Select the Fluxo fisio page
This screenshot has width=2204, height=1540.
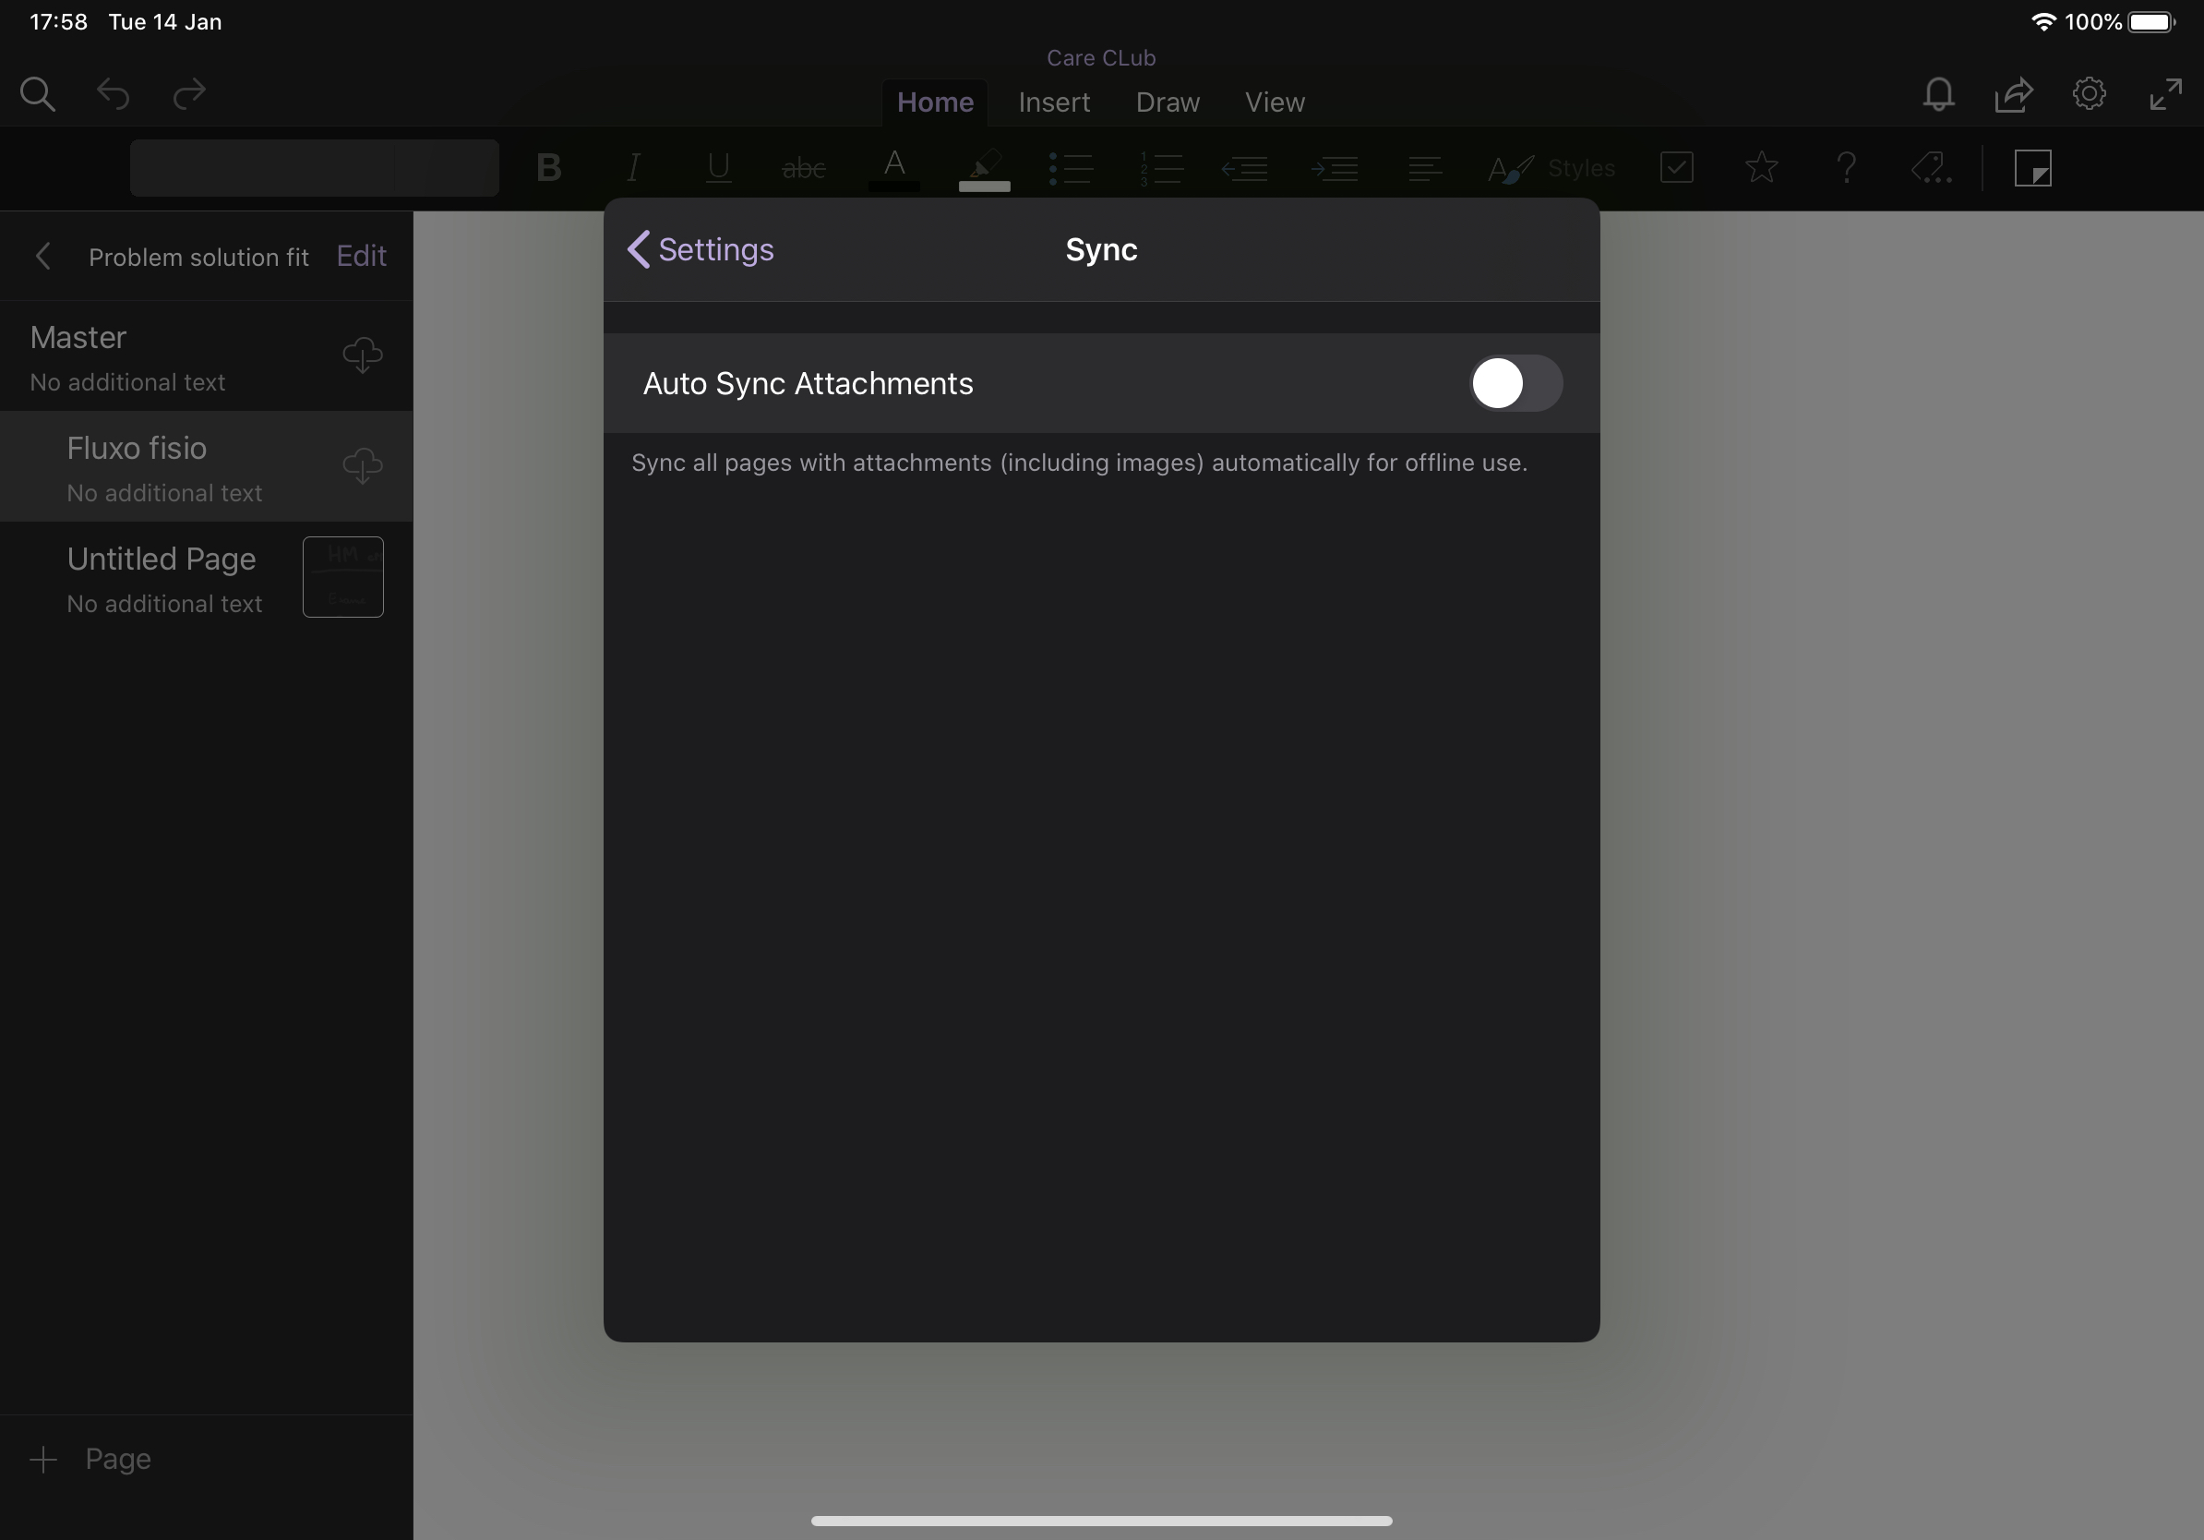click(x=207, y=466)
